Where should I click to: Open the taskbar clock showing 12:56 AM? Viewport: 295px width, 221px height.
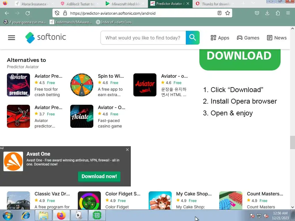tap(280, 215)
